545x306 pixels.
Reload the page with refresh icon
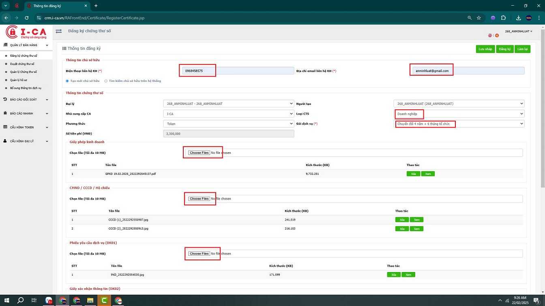tap(27, 18)
